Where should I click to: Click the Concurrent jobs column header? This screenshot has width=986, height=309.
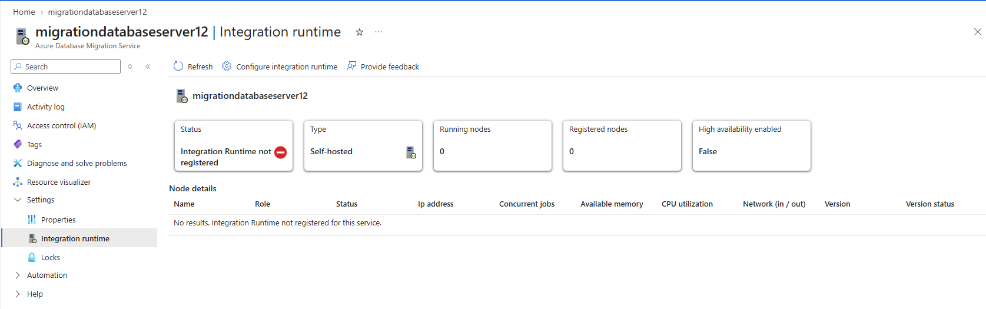527,204
